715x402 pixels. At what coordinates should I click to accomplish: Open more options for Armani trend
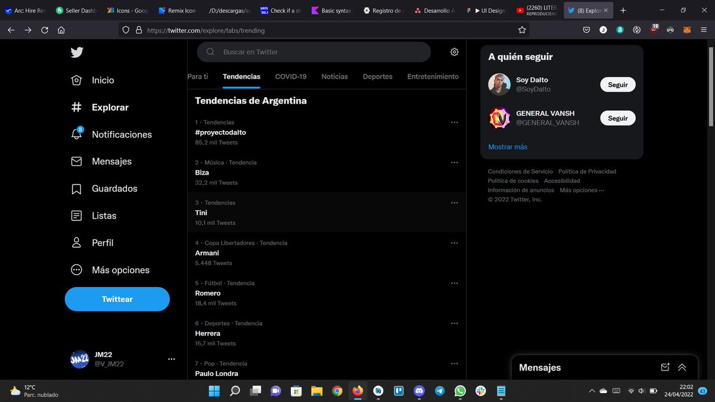(455, 243)
